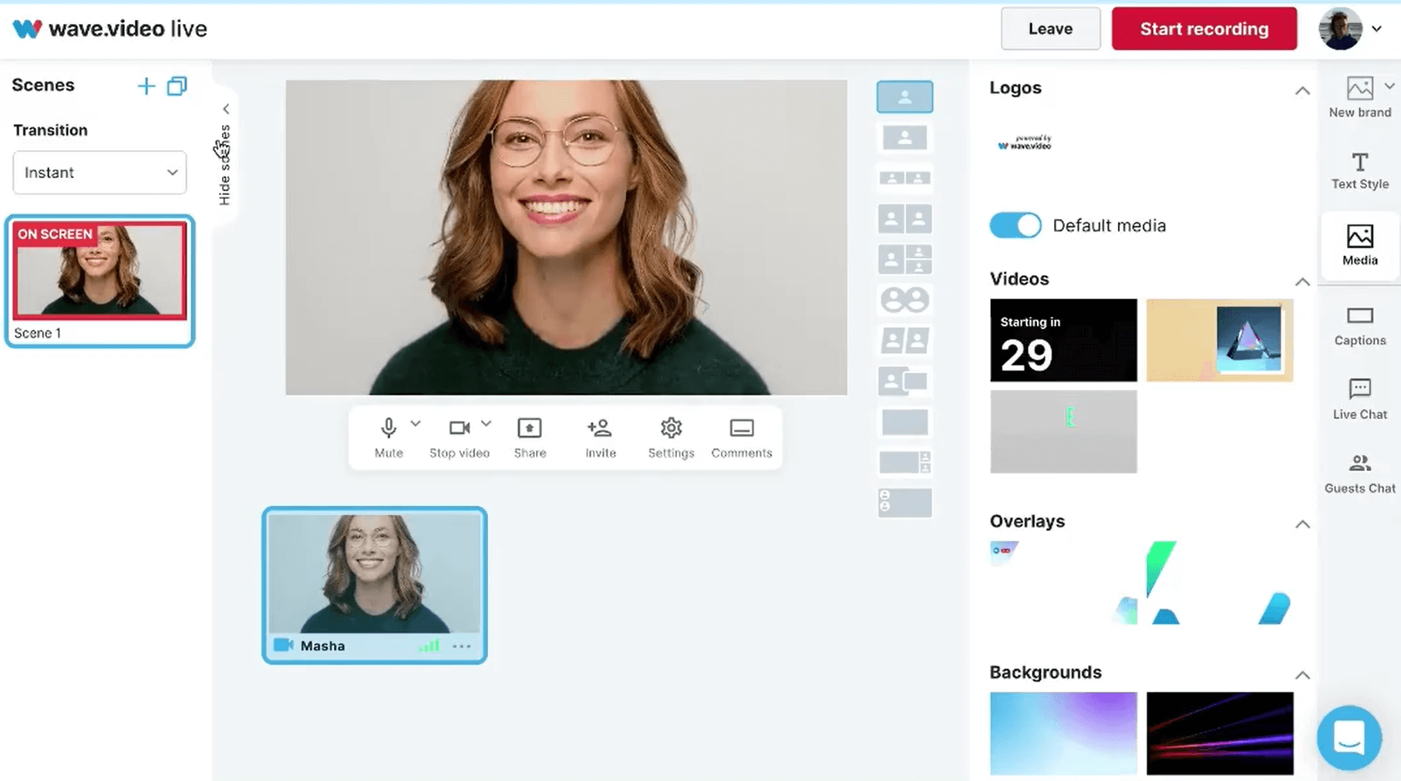Choose the large two-person side-by-side layout

pyautogui.click(x=904, y=219)
